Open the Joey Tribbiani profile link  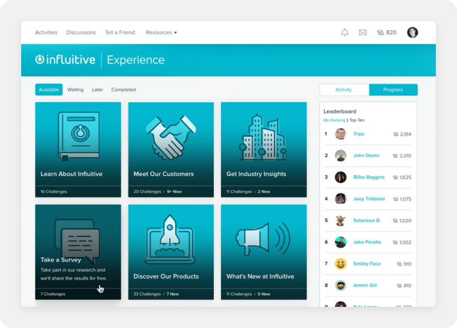369,199
